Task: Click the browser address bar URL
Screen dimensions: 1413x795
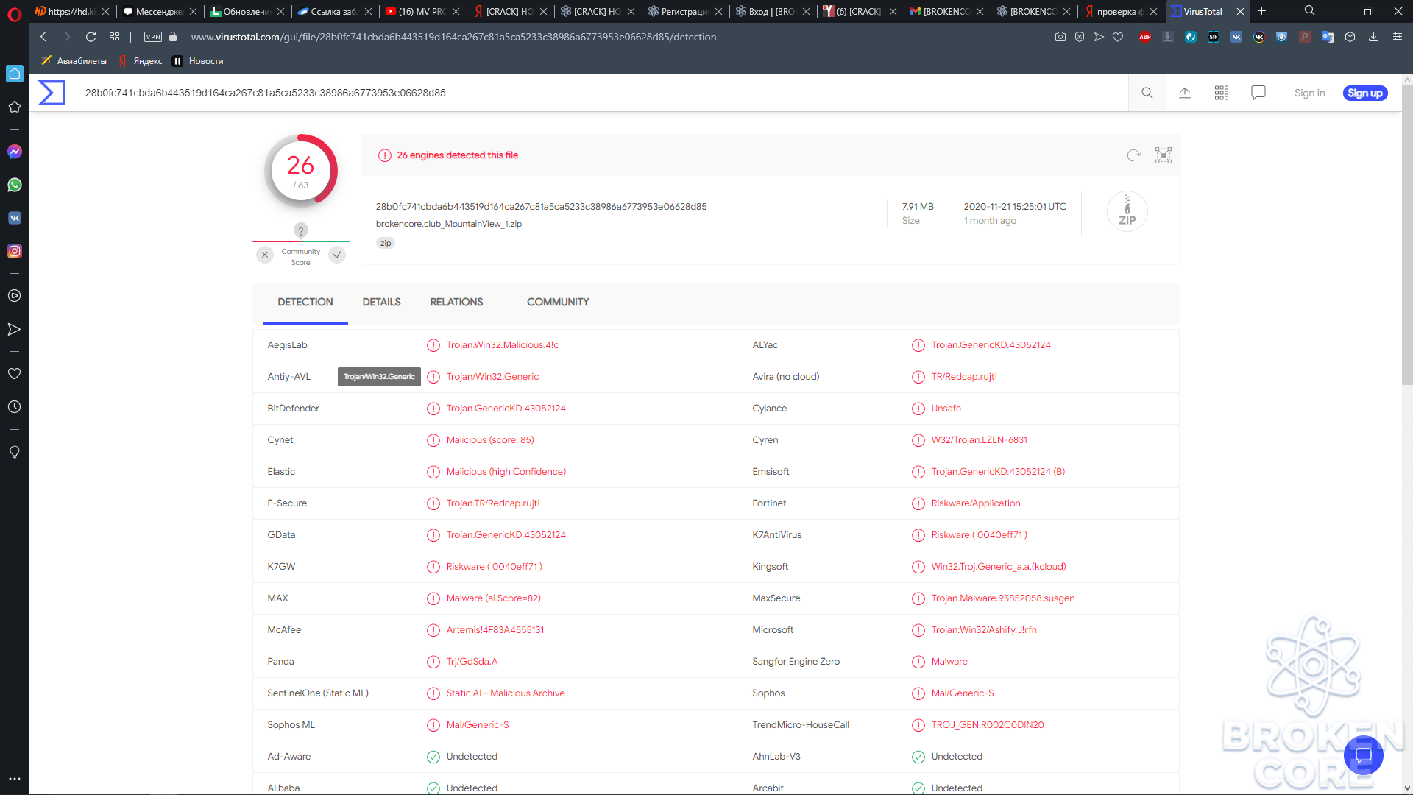Action: [453, 37]
